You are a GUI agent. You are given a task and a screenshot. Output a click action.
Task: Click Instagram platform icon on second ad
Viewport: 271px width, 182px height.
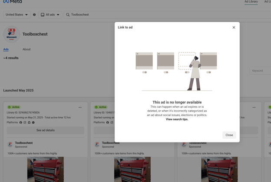pyautogui.click(x=112, y=122)
